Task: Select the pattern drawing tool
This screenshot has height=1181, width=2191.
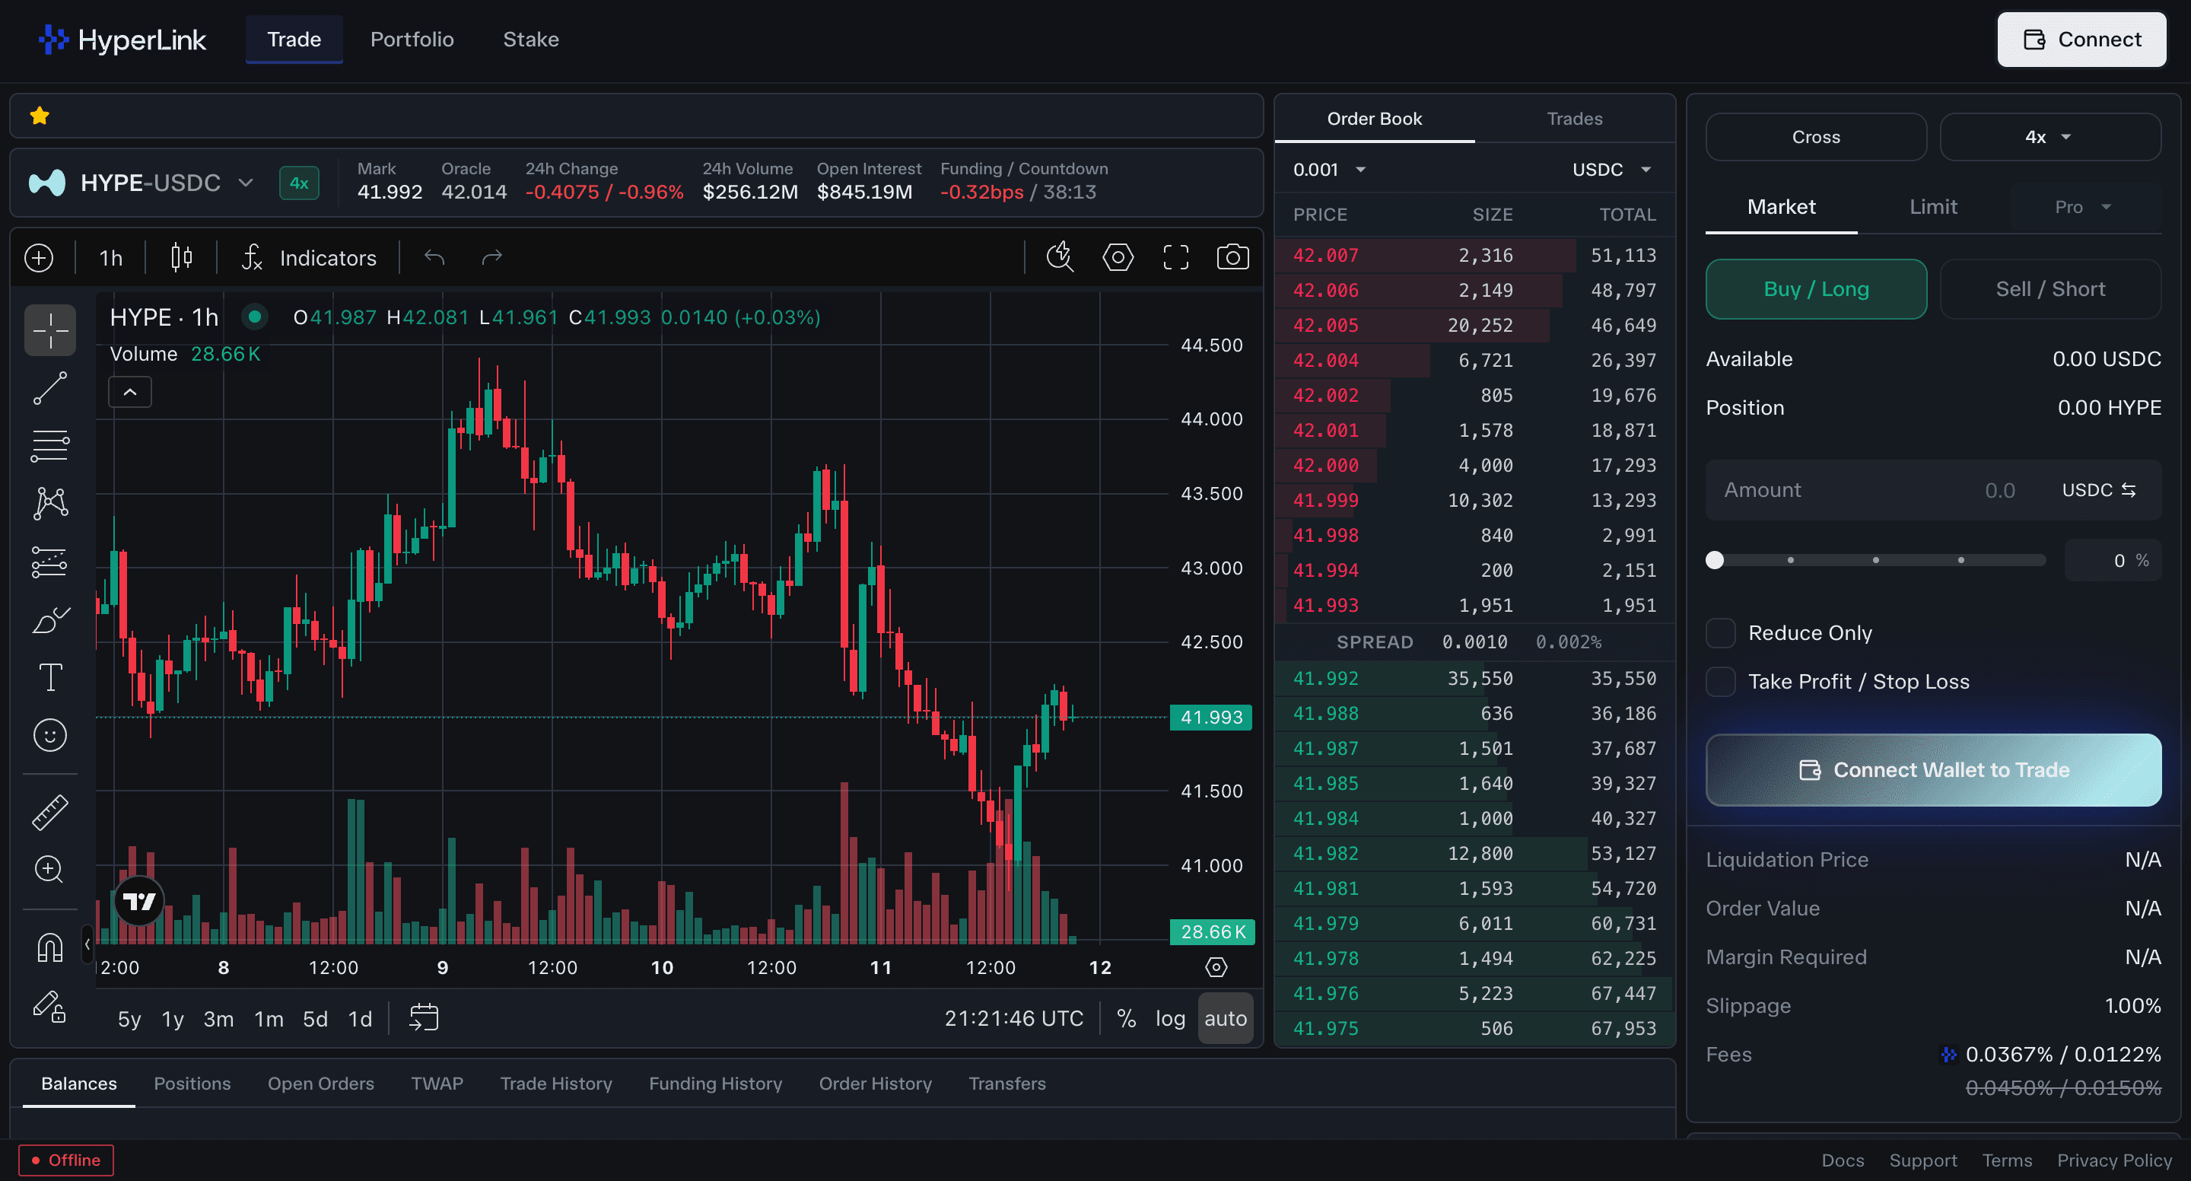Action: [50, 504]
